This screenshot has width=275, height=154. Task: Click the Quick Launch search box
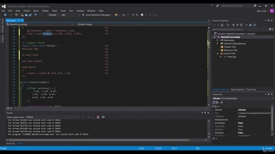[x=237, y=6]
